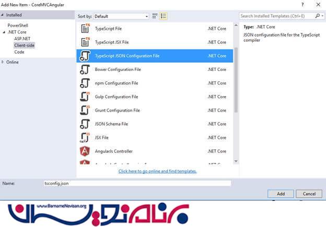Select 'TypeScript JSON Configuration File' name
The width and height of the screenshot is (326, 227).
(x=127, y=56)
